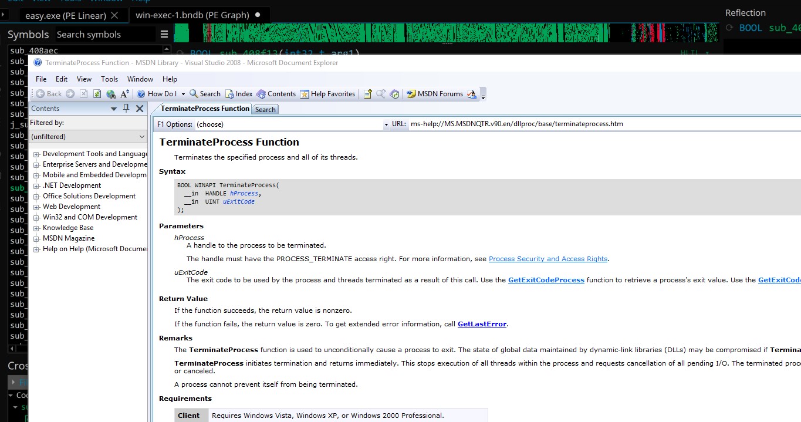The width and height of the screenshot is (801, 422).
Task: Expand the .NET Development node
Action: click(x=36, y=186)
